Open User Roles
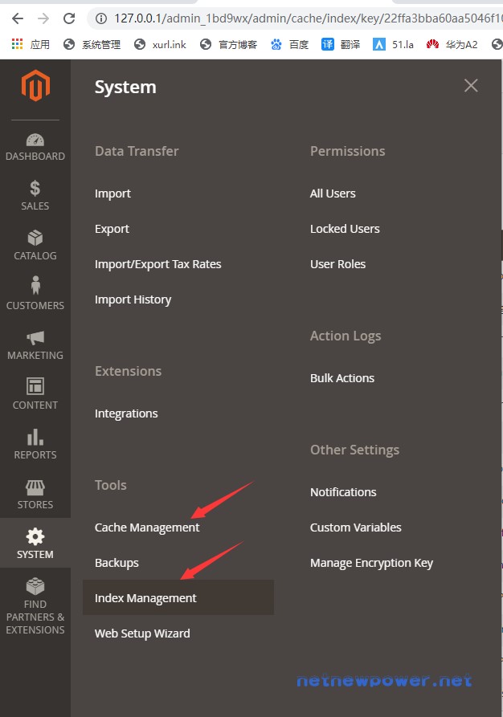The width and height of the screenshot is (503, 717). (x=337, y=264)
